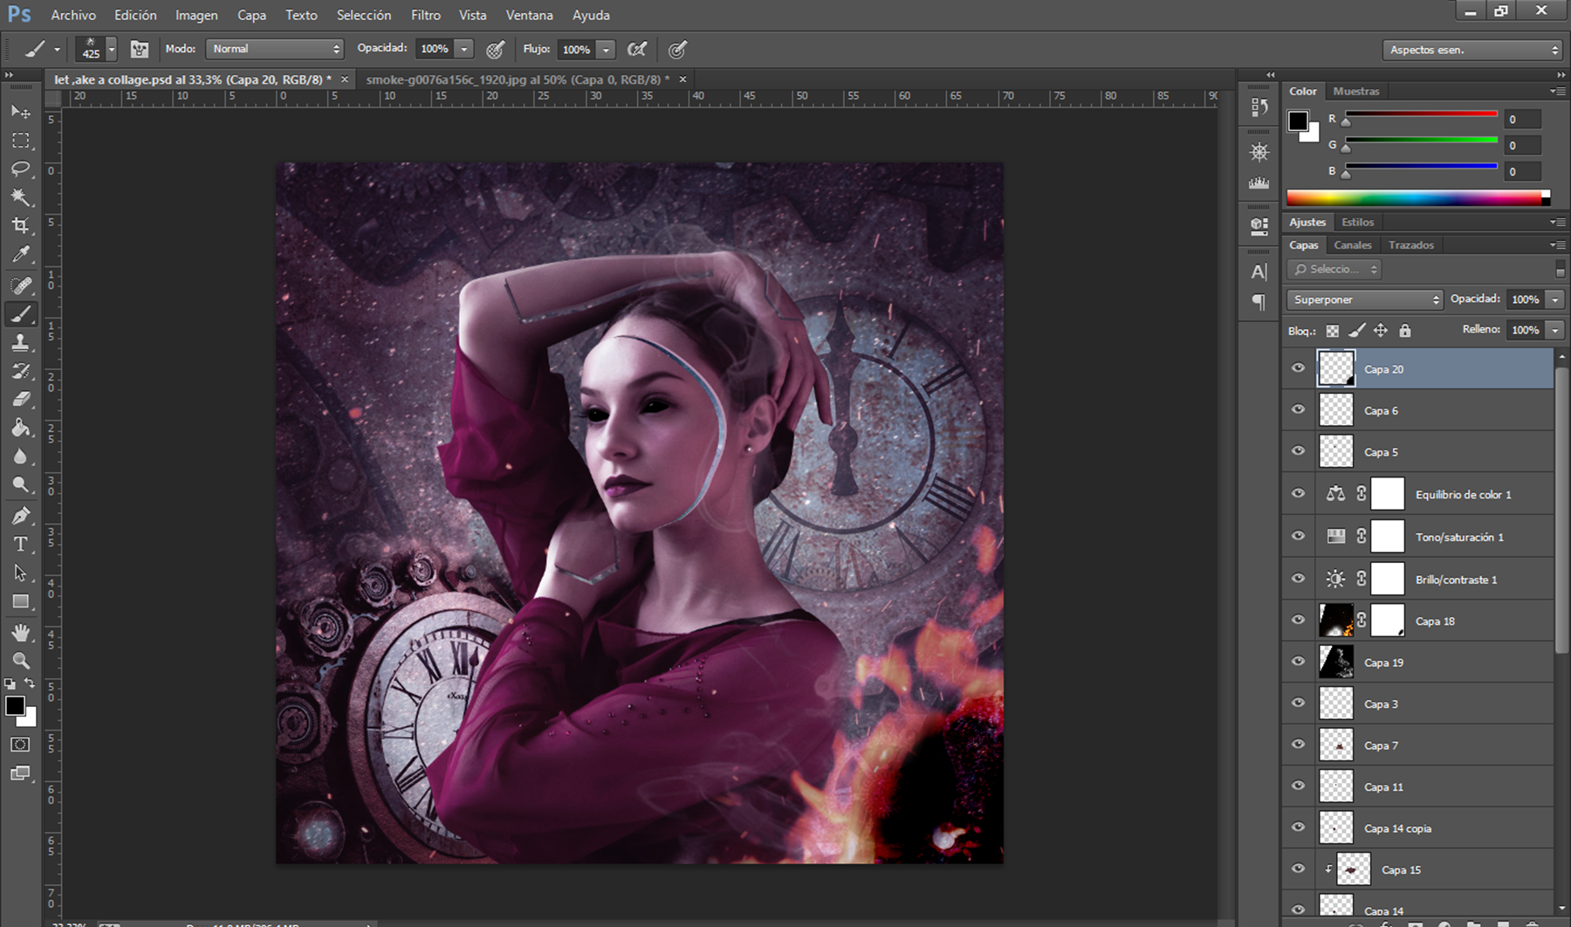Select the Blur tool

pyautogui.click(x=21, y=457)
